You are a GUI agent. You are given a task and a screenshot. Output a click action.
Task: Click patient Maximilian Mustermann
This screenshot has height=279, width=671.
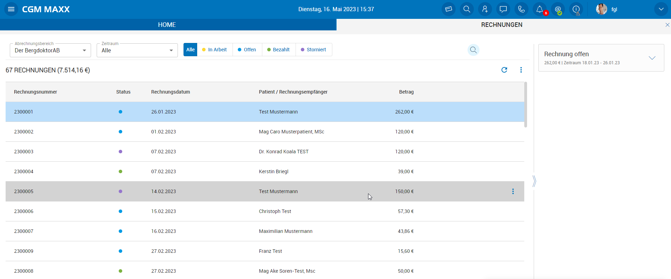(x=285, y=231)
